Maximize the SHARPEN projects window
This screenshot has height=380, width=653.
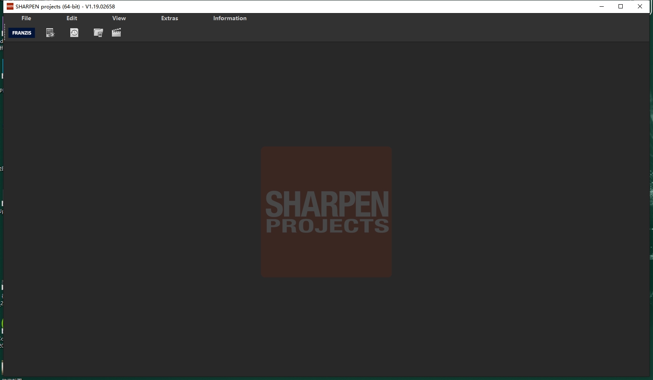tap(621, 6)
